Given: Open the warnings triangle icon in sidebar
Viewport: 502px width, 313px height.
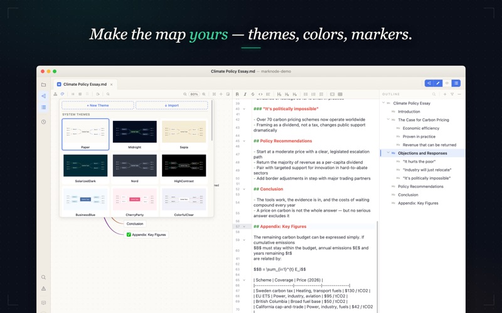Looking at the screenshot, I should [x=43, y=289].
